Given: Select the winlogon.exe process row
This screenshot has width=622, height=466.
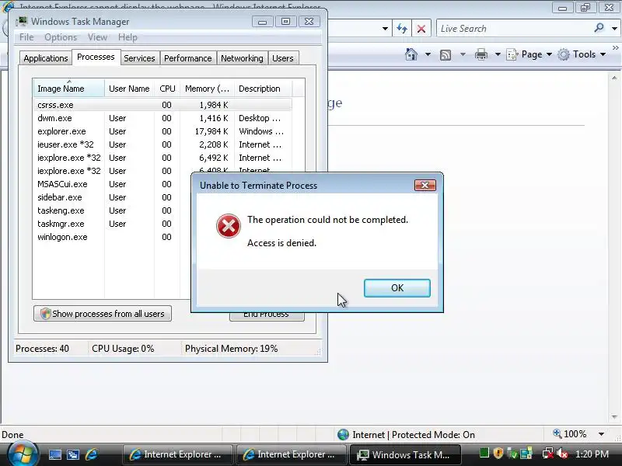Looking at the screenshot, I should 112,237.
